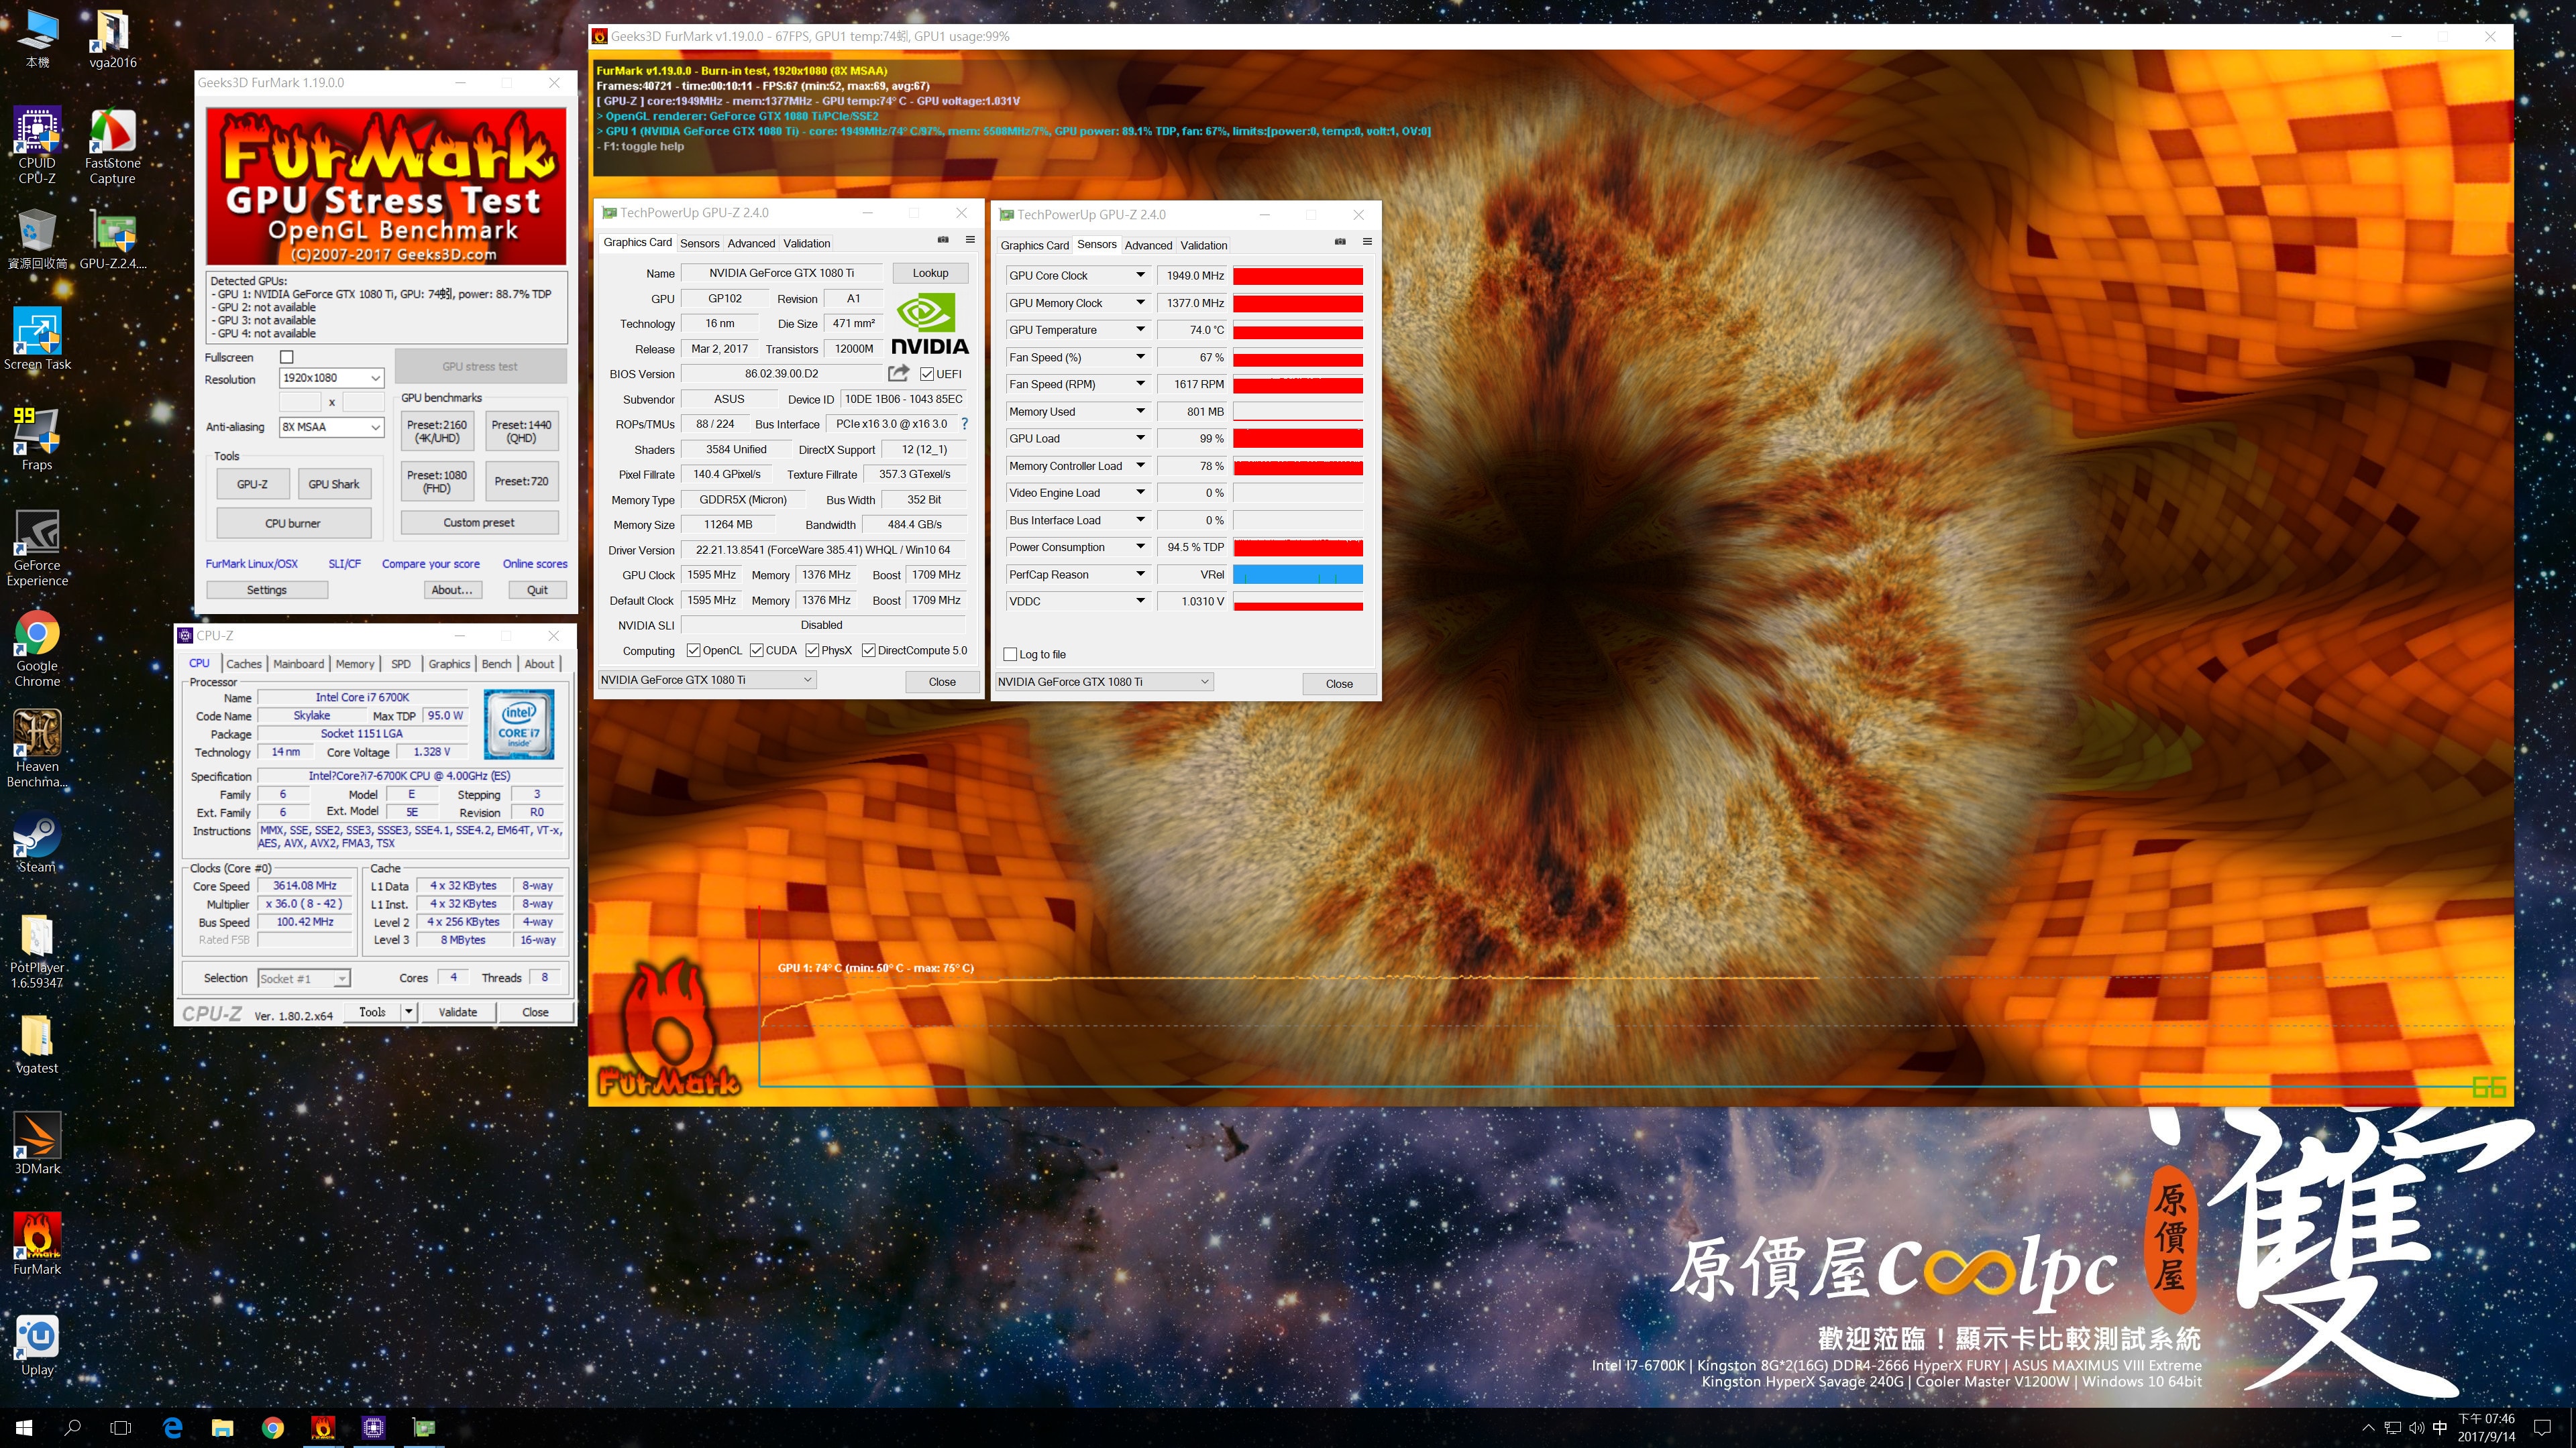Enable Log to file checkbox
Screen dimensions: 2576x1448
pyautogui.click(x=1010, y=654)
